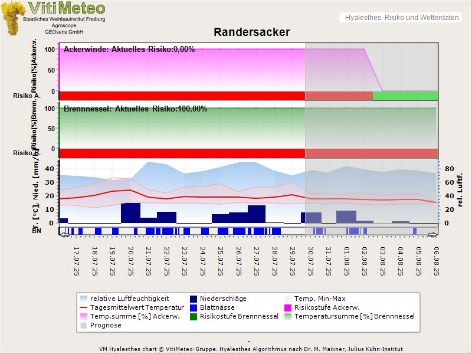Click the relative Luftfeuchtigkeit legend icon
472x354 pixels.
83,299
